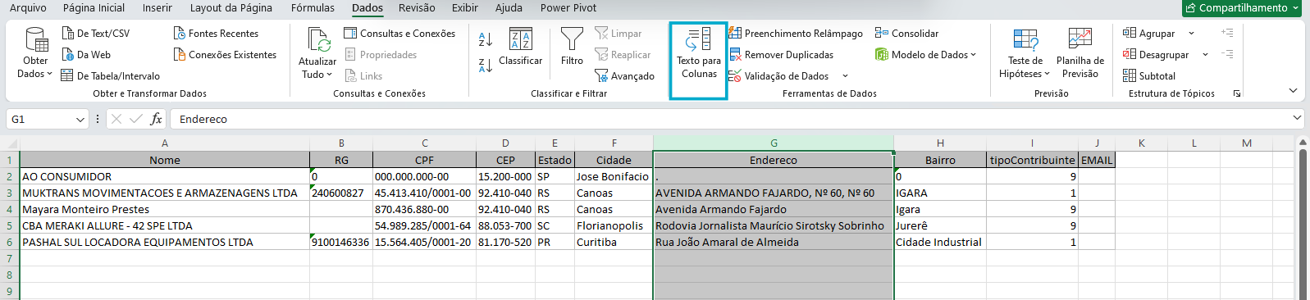
Task: Select cell with CPF 870.436.880-00
Action: click(x=424, y=209)
